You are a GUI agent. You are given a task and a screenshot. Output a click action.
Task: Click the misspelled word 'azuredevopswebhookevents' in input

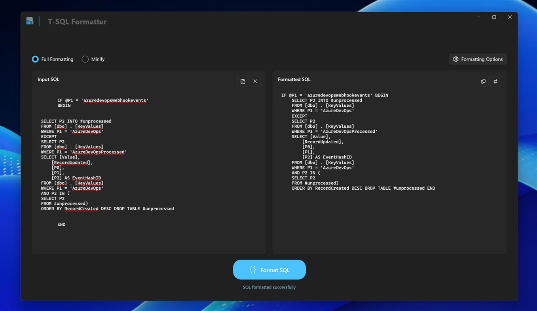coord(115,100)
